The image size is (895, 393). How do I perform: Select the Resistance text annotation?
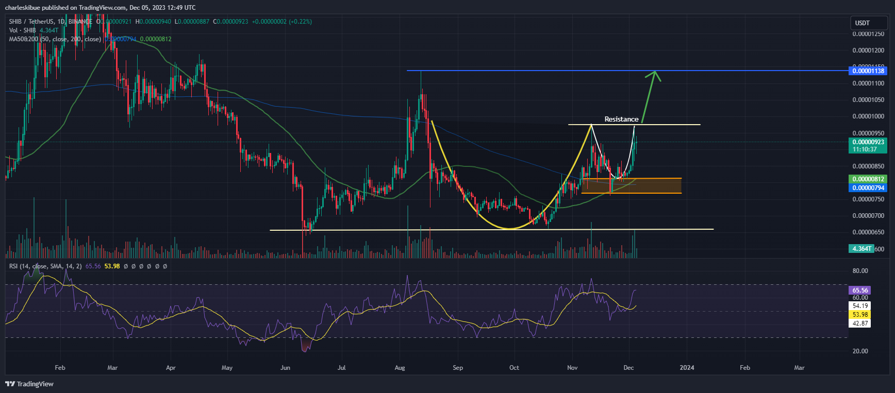click(x=621, y=119)
